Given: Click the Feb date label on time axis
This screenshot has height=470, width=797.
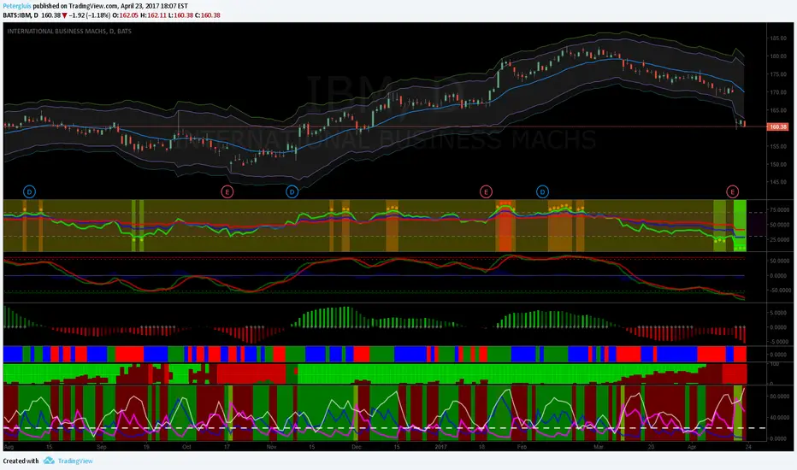Looking at the screenshot, I should point(522,447).
